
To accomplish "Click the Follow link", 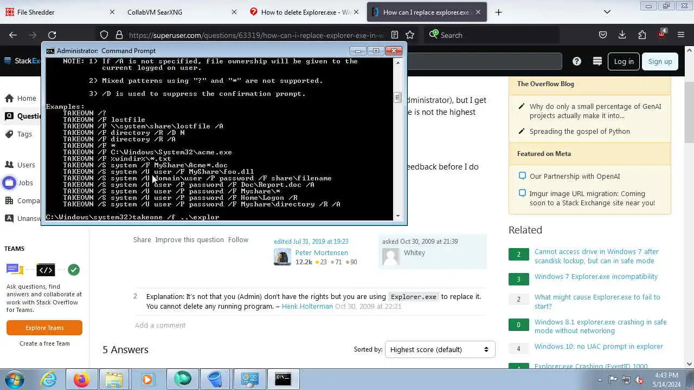I will coord(238,239).
